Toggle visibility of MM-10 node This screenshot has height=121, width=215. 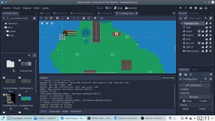[x=210, y=47]
